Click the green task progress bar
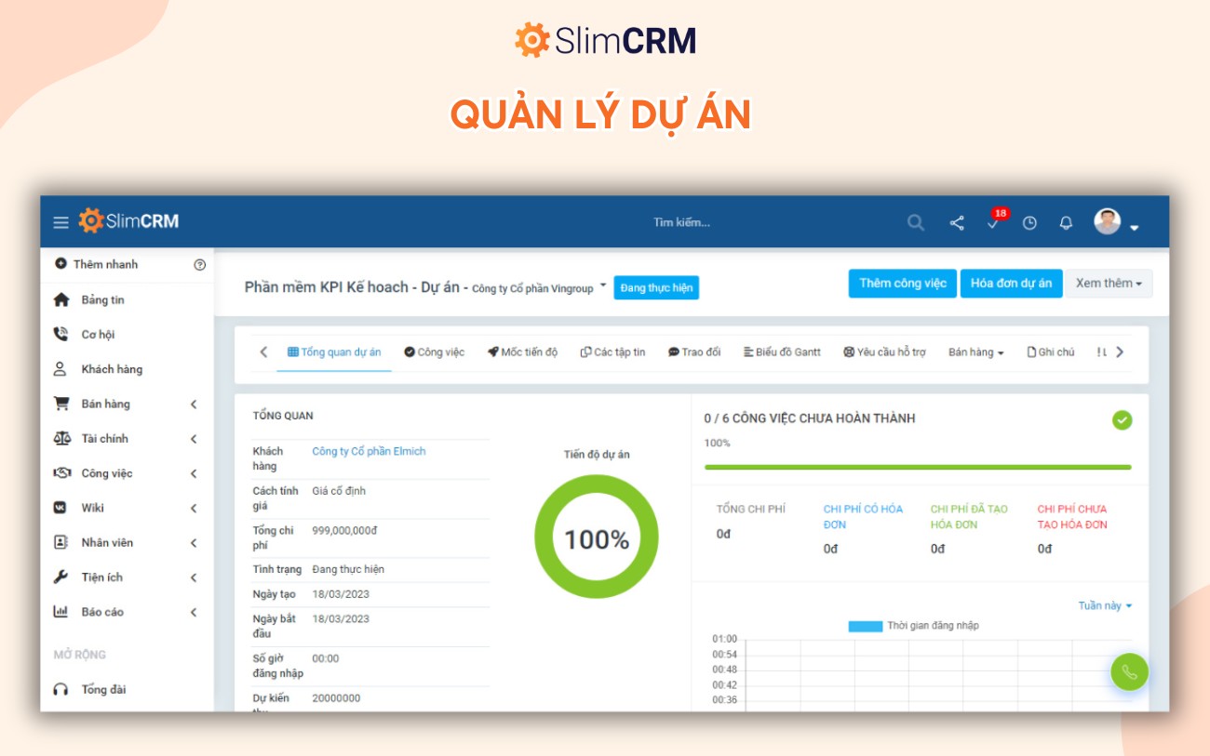This screenshot has width=1210, height=756. 918,467
